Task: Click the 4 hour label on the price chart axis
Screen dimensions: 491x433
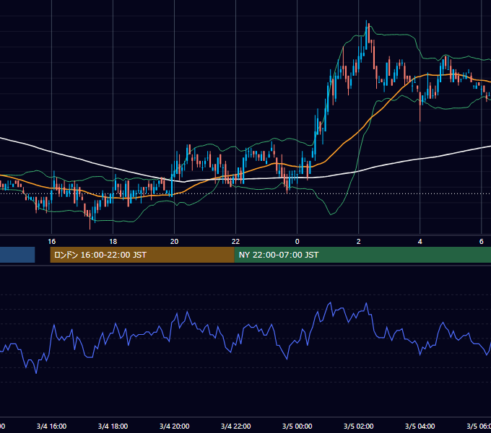Action: [420, 242]
